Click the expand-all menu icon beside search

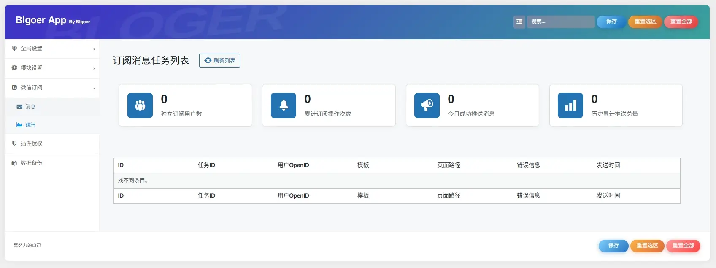pos(519,22)
